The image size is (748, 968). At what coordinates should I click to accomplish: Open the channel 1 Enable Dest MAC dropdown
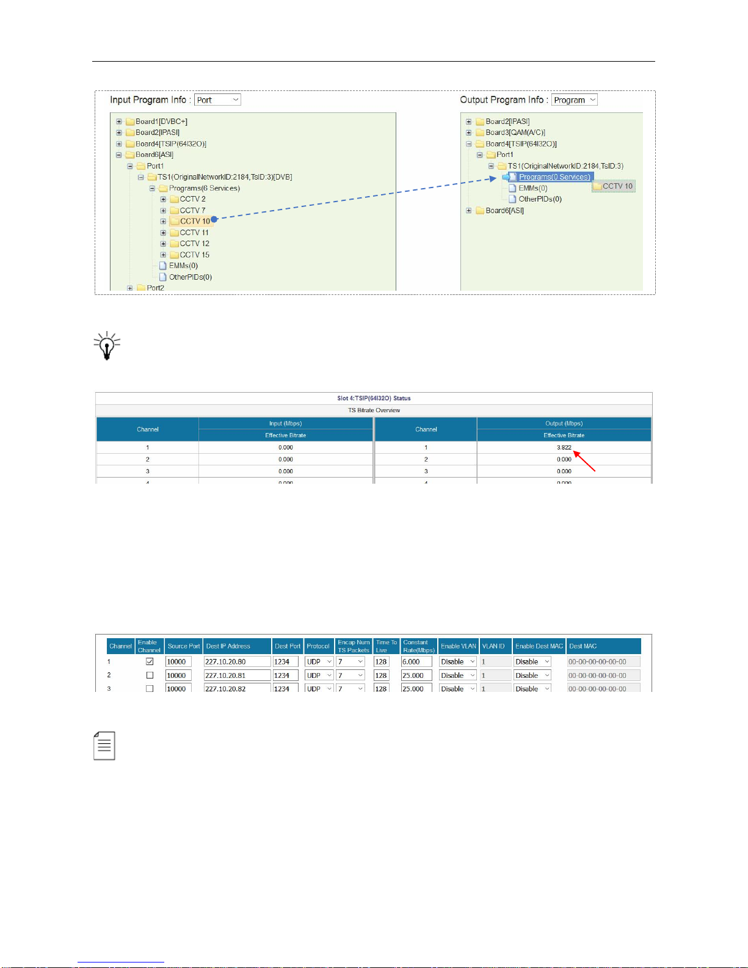click(532, 661)
